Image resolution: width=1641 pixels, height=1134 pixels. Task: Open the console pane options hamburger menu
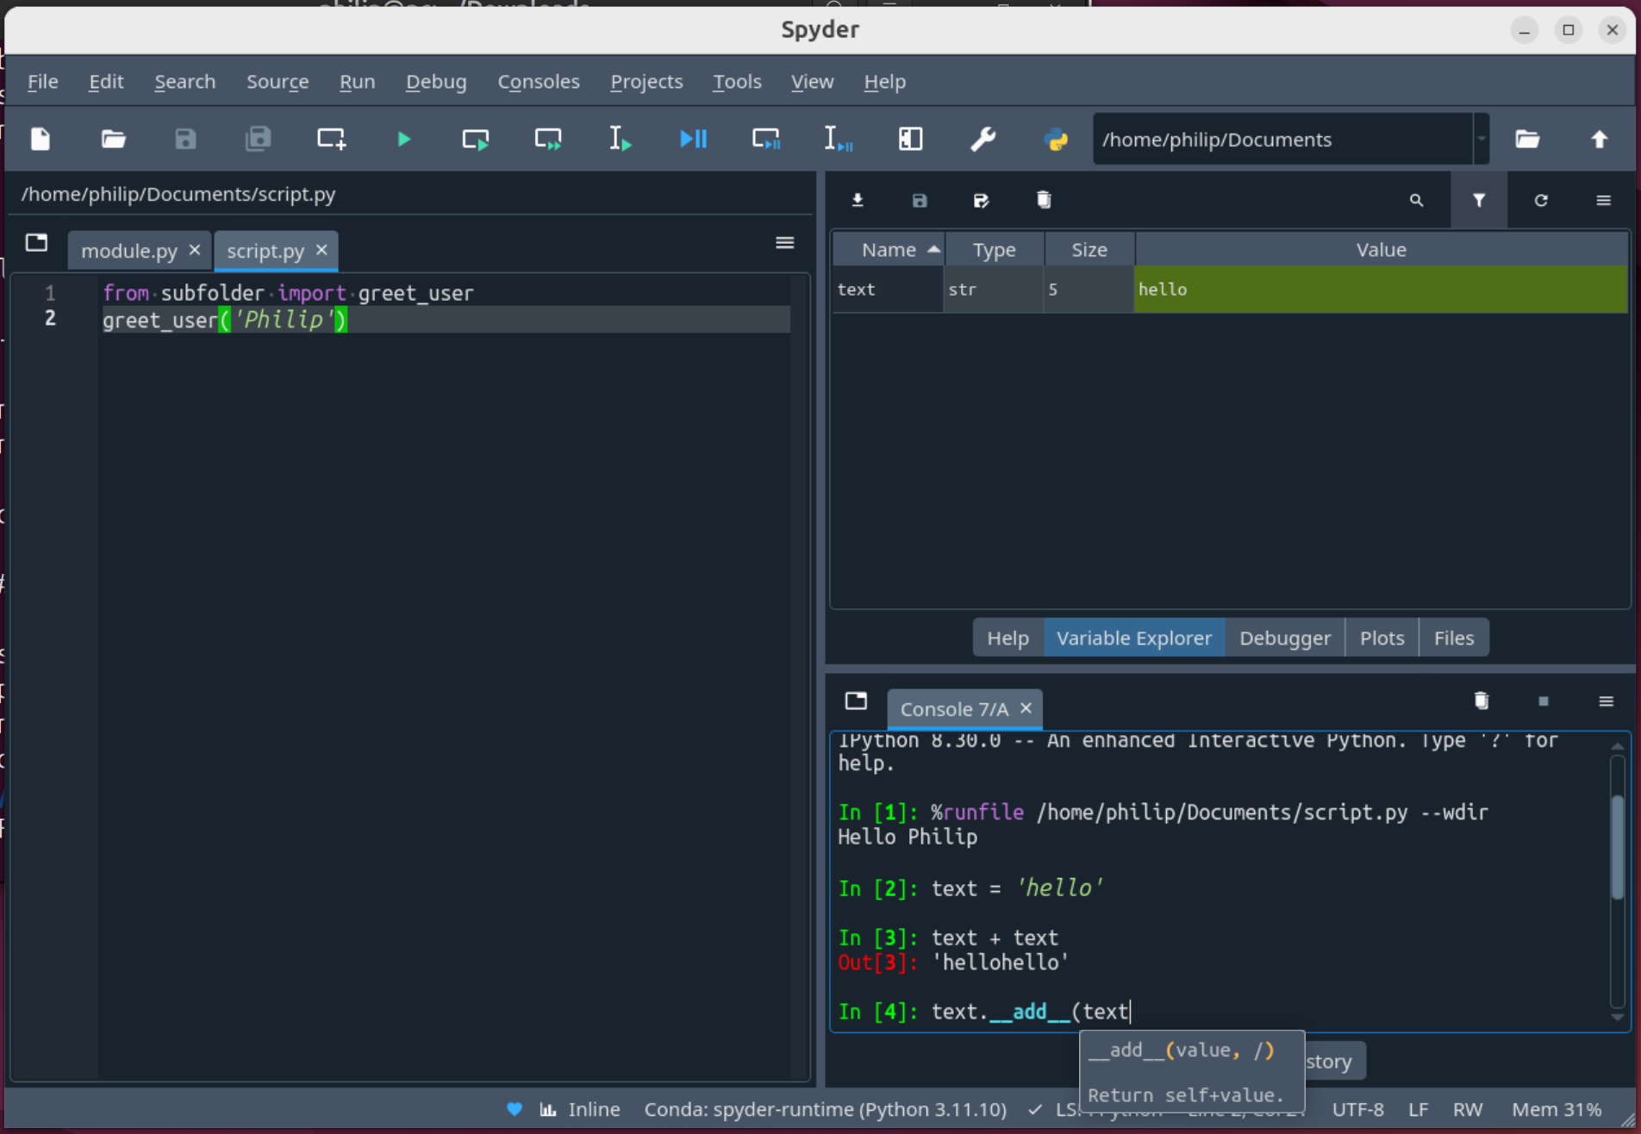[1606, 701]
